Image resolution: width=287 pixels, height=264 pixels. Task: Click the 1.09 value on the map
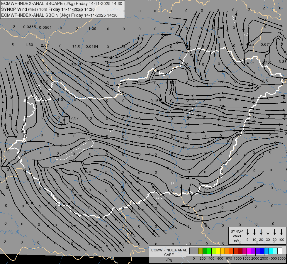(x=92, y=28)
